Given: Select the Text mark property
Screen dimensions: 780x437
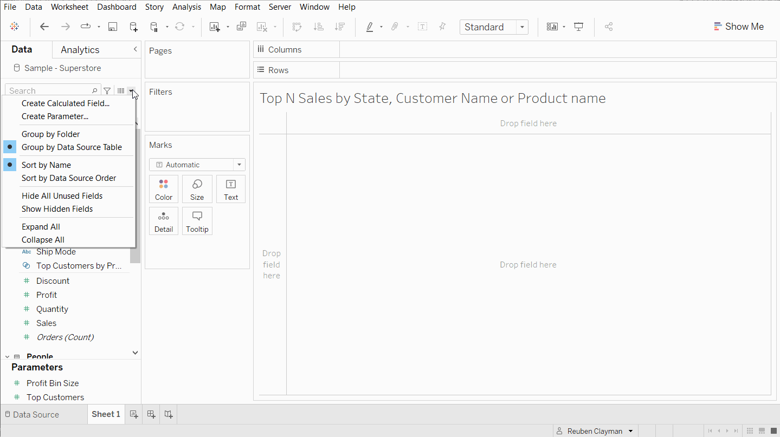Looking at the screenshot, I should (x=230, y=189).
